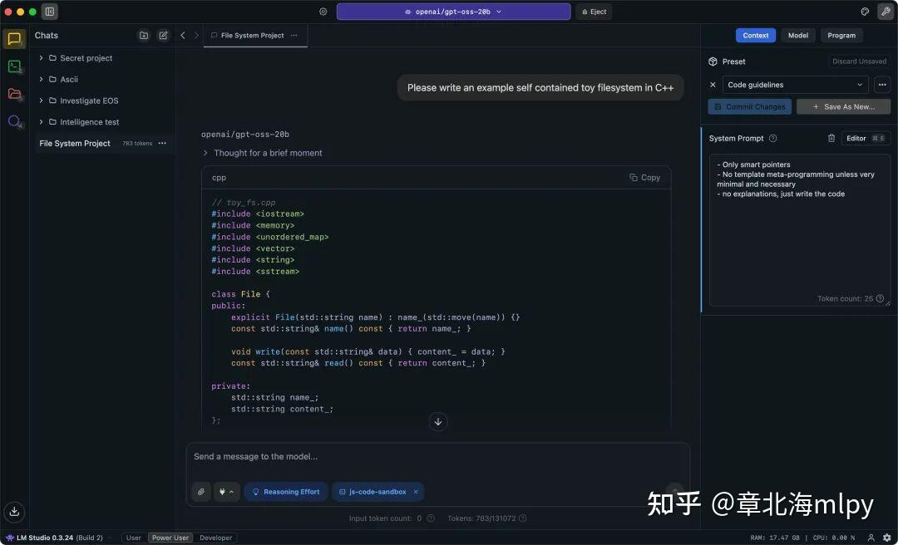Open user account icon in status bar
Image resolution: width=898 pixels, height=545 pixels.
(x=871, y=538)
